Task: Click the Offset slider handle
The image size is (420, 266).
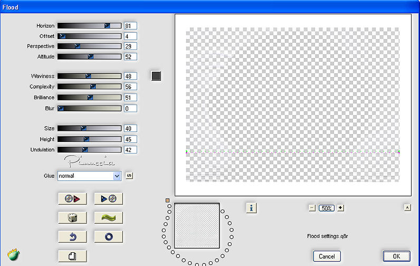Action: (x=62, y=36)
